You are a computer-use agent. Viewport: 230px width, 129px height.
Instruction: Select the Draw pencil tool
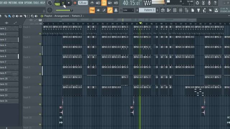[6, 16]
